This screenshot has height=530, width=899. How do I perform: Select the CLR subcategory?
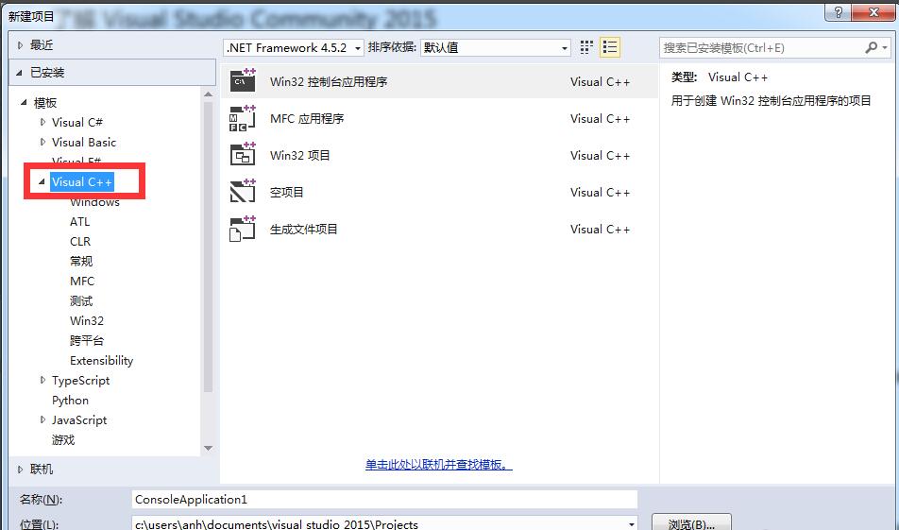click(80, 242)
